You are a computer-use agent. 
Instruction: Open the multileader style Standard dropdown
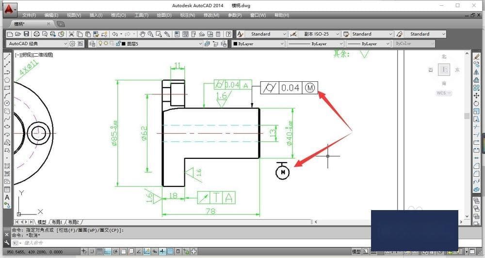[x=425, y=34]
